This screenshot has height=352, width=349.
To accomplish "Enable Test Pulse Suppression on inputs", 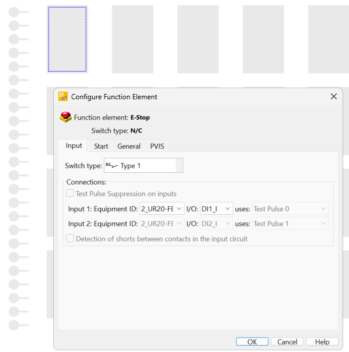I will 70,193.
